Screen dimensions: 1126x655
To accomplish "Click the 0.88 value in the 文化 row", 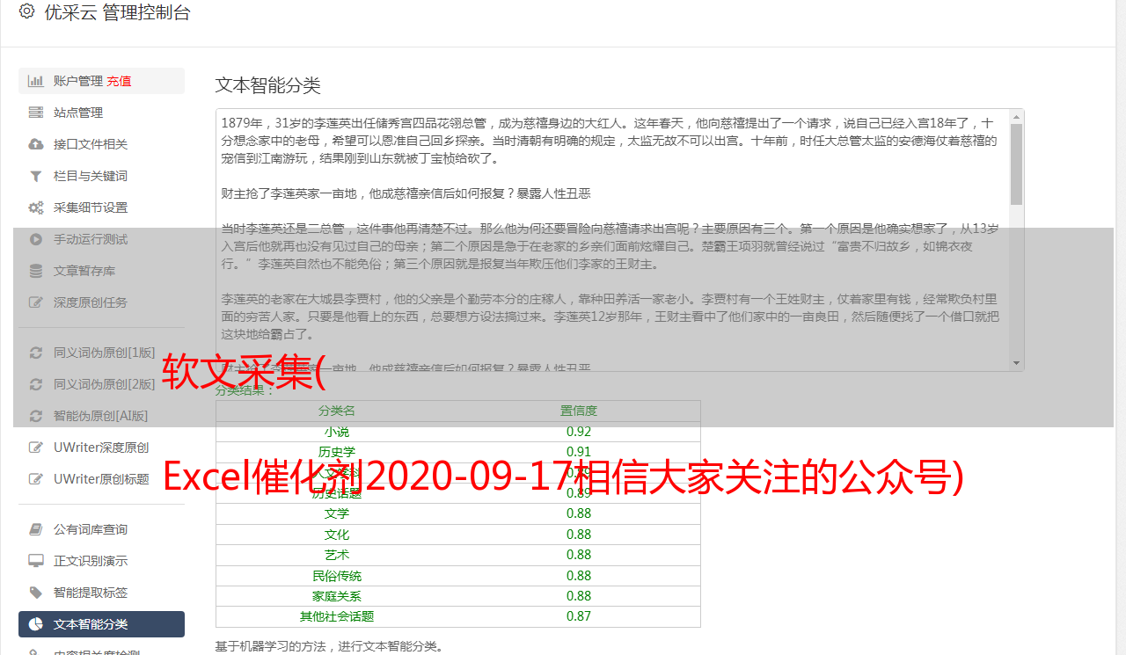I will [x=579, y=535].
